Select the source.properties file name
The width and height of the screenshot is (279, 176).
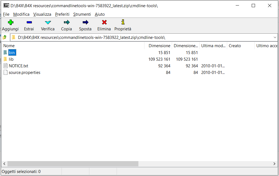pyautogui.click(x=25, y=73)
